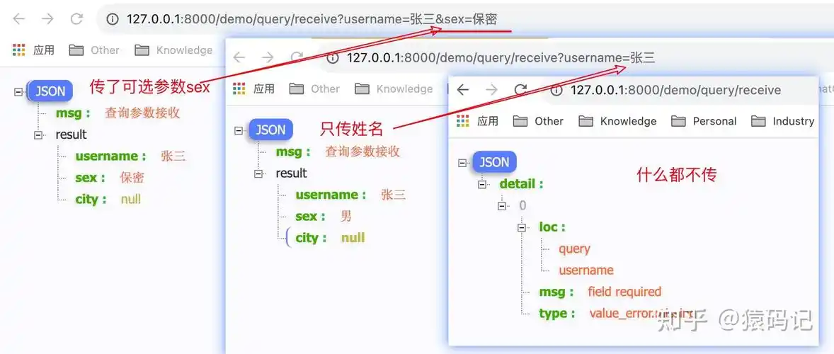Image resolution: width=834 pixels, height=354 pixels.
Task: Open 应用 apps grid icon in frontmost window
Action: [463, 121]
